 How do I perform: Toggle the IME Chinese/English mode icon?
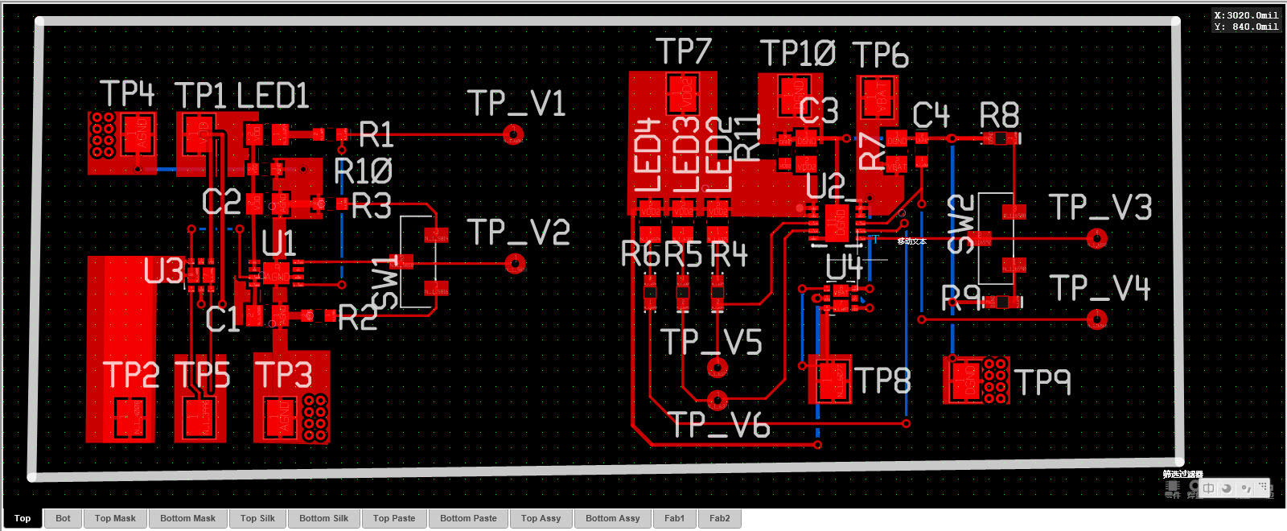click(1208, 488)
